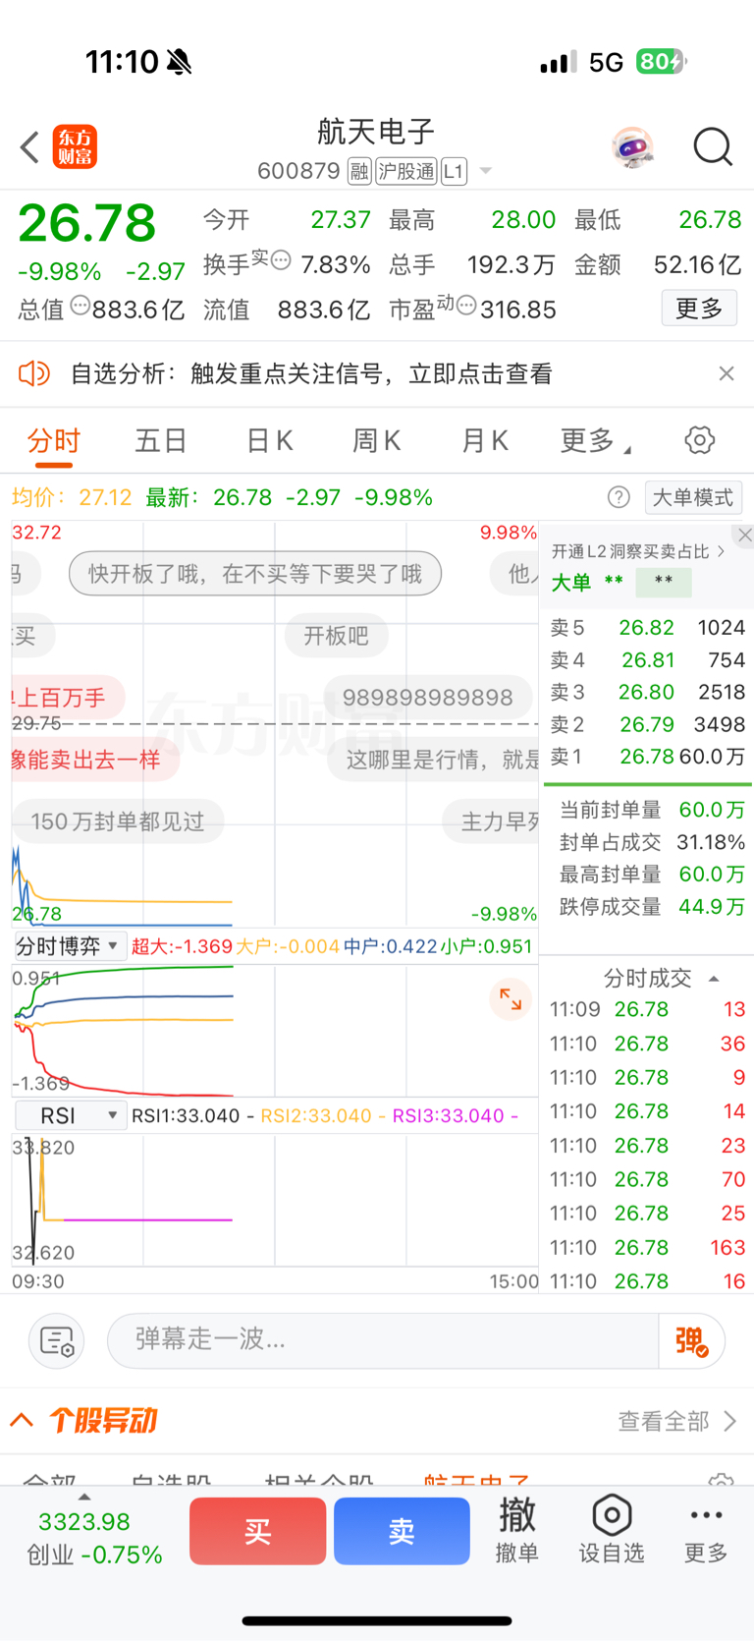Open 查看全部 link
Viewport: 754px width, 1641px height.
(x=677, y=1421)
